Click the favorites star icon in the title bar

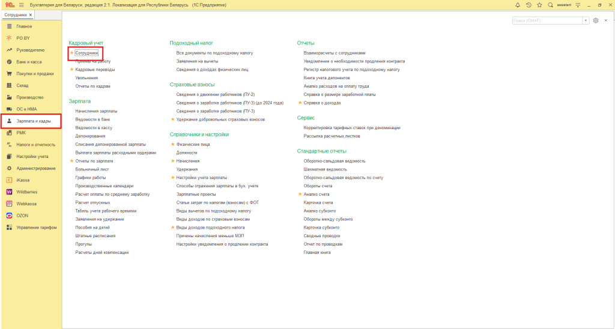(x=539, y=5)
